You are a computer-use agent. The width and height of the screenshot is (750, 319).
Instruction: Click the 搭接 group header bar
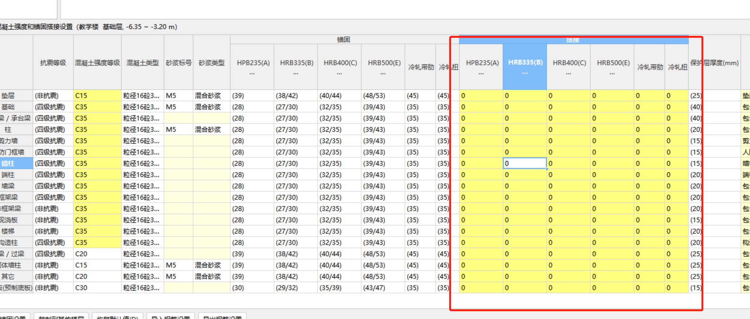(x=574, y=40)
